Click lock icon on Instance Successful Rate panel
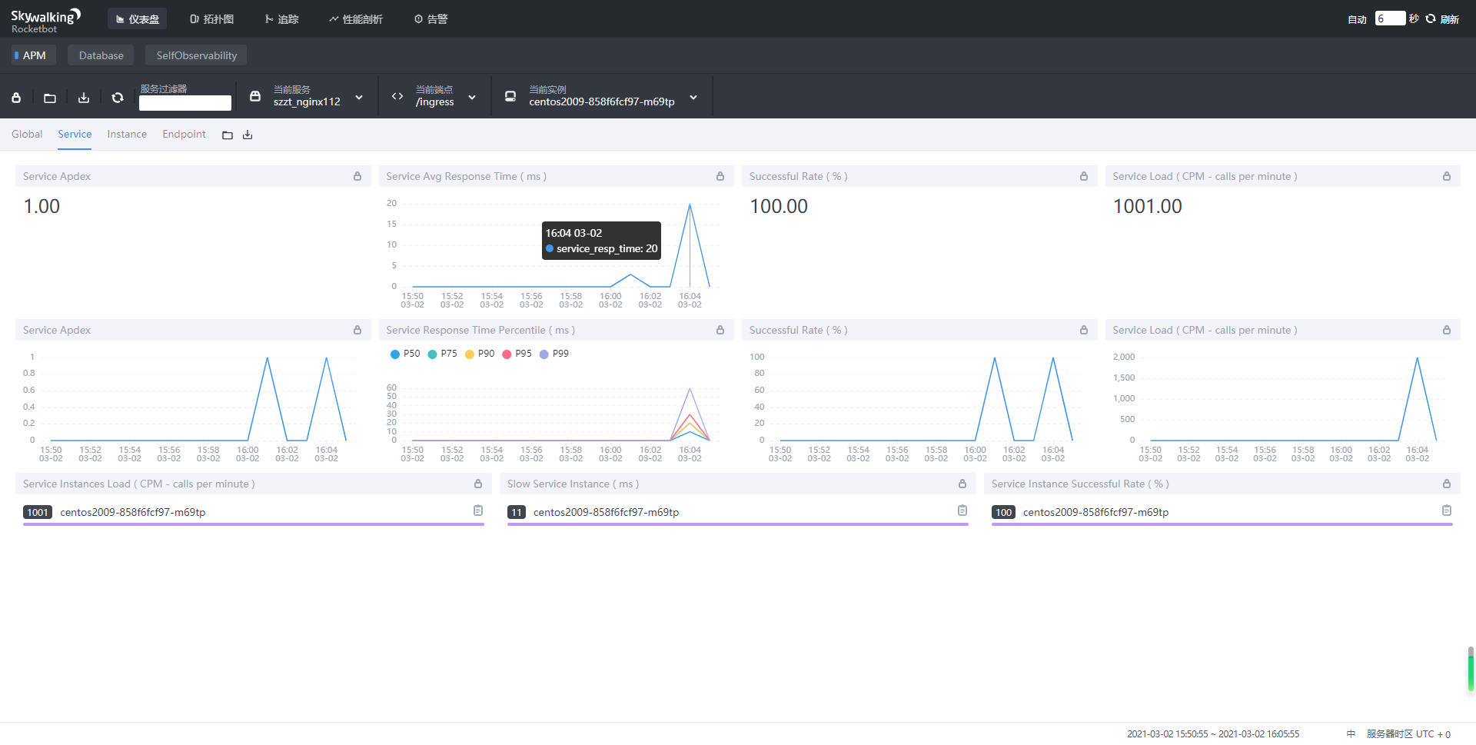Image resolution: width=1476 pixels, height=745 pixels. coord(1447,484)
